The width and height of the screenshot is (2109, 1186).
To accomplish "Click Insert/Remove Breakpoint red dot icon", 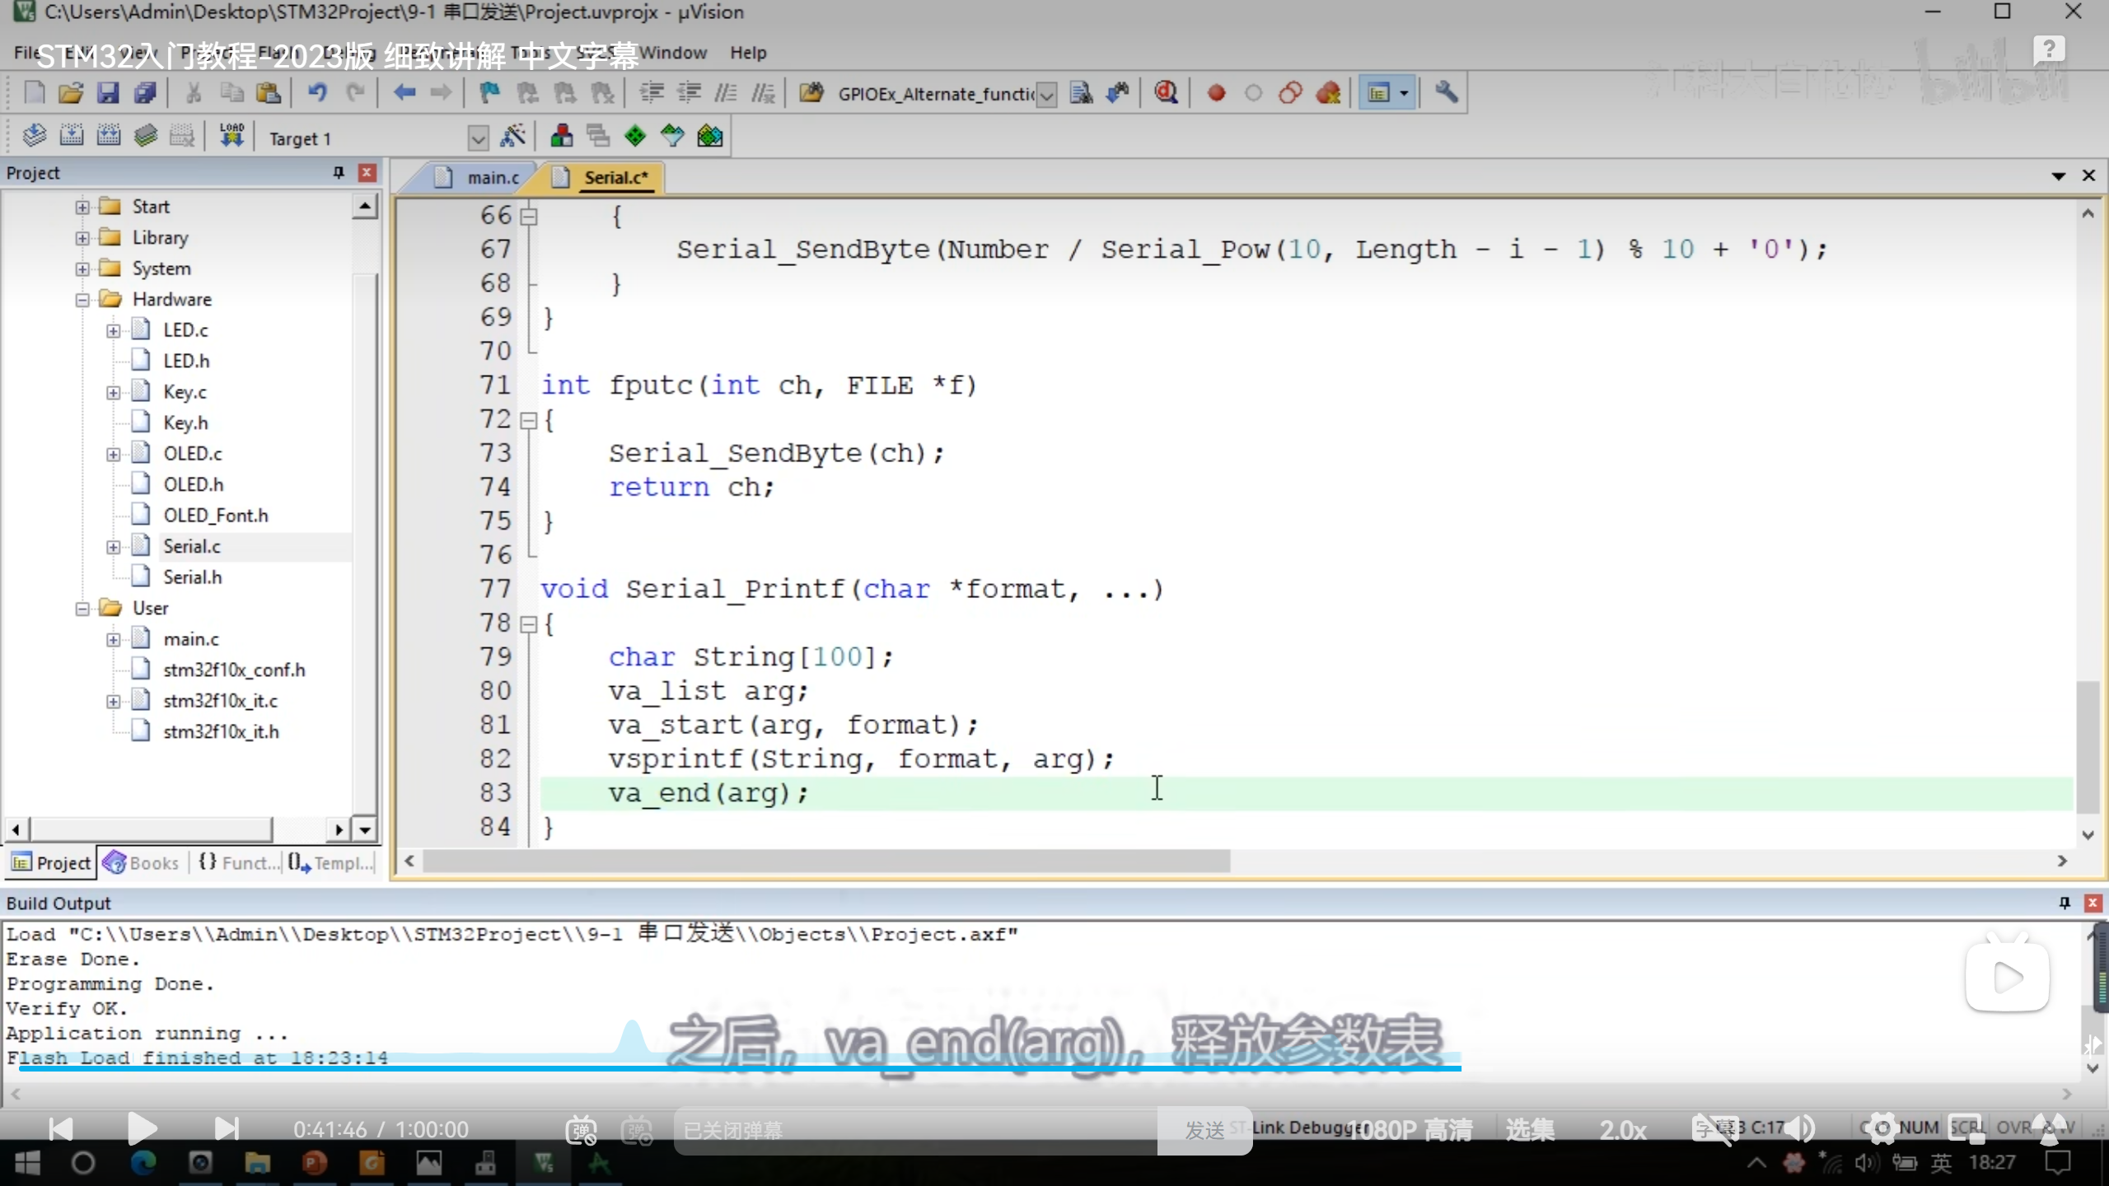I will (x=1216, y=93).
